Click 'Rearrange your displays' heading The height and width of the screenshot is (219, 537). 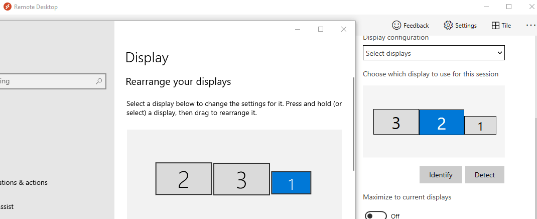tap(179, 81)
